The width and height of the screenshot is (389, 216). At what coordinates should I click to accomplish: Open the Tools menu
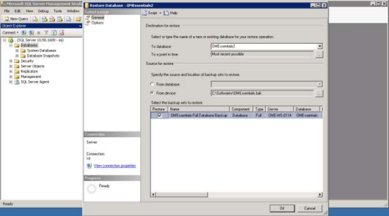point(58,11)
